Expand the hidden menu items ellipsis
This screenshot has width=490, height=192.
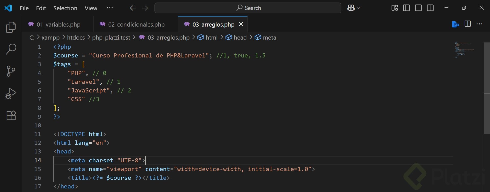(x=110, y=8)
